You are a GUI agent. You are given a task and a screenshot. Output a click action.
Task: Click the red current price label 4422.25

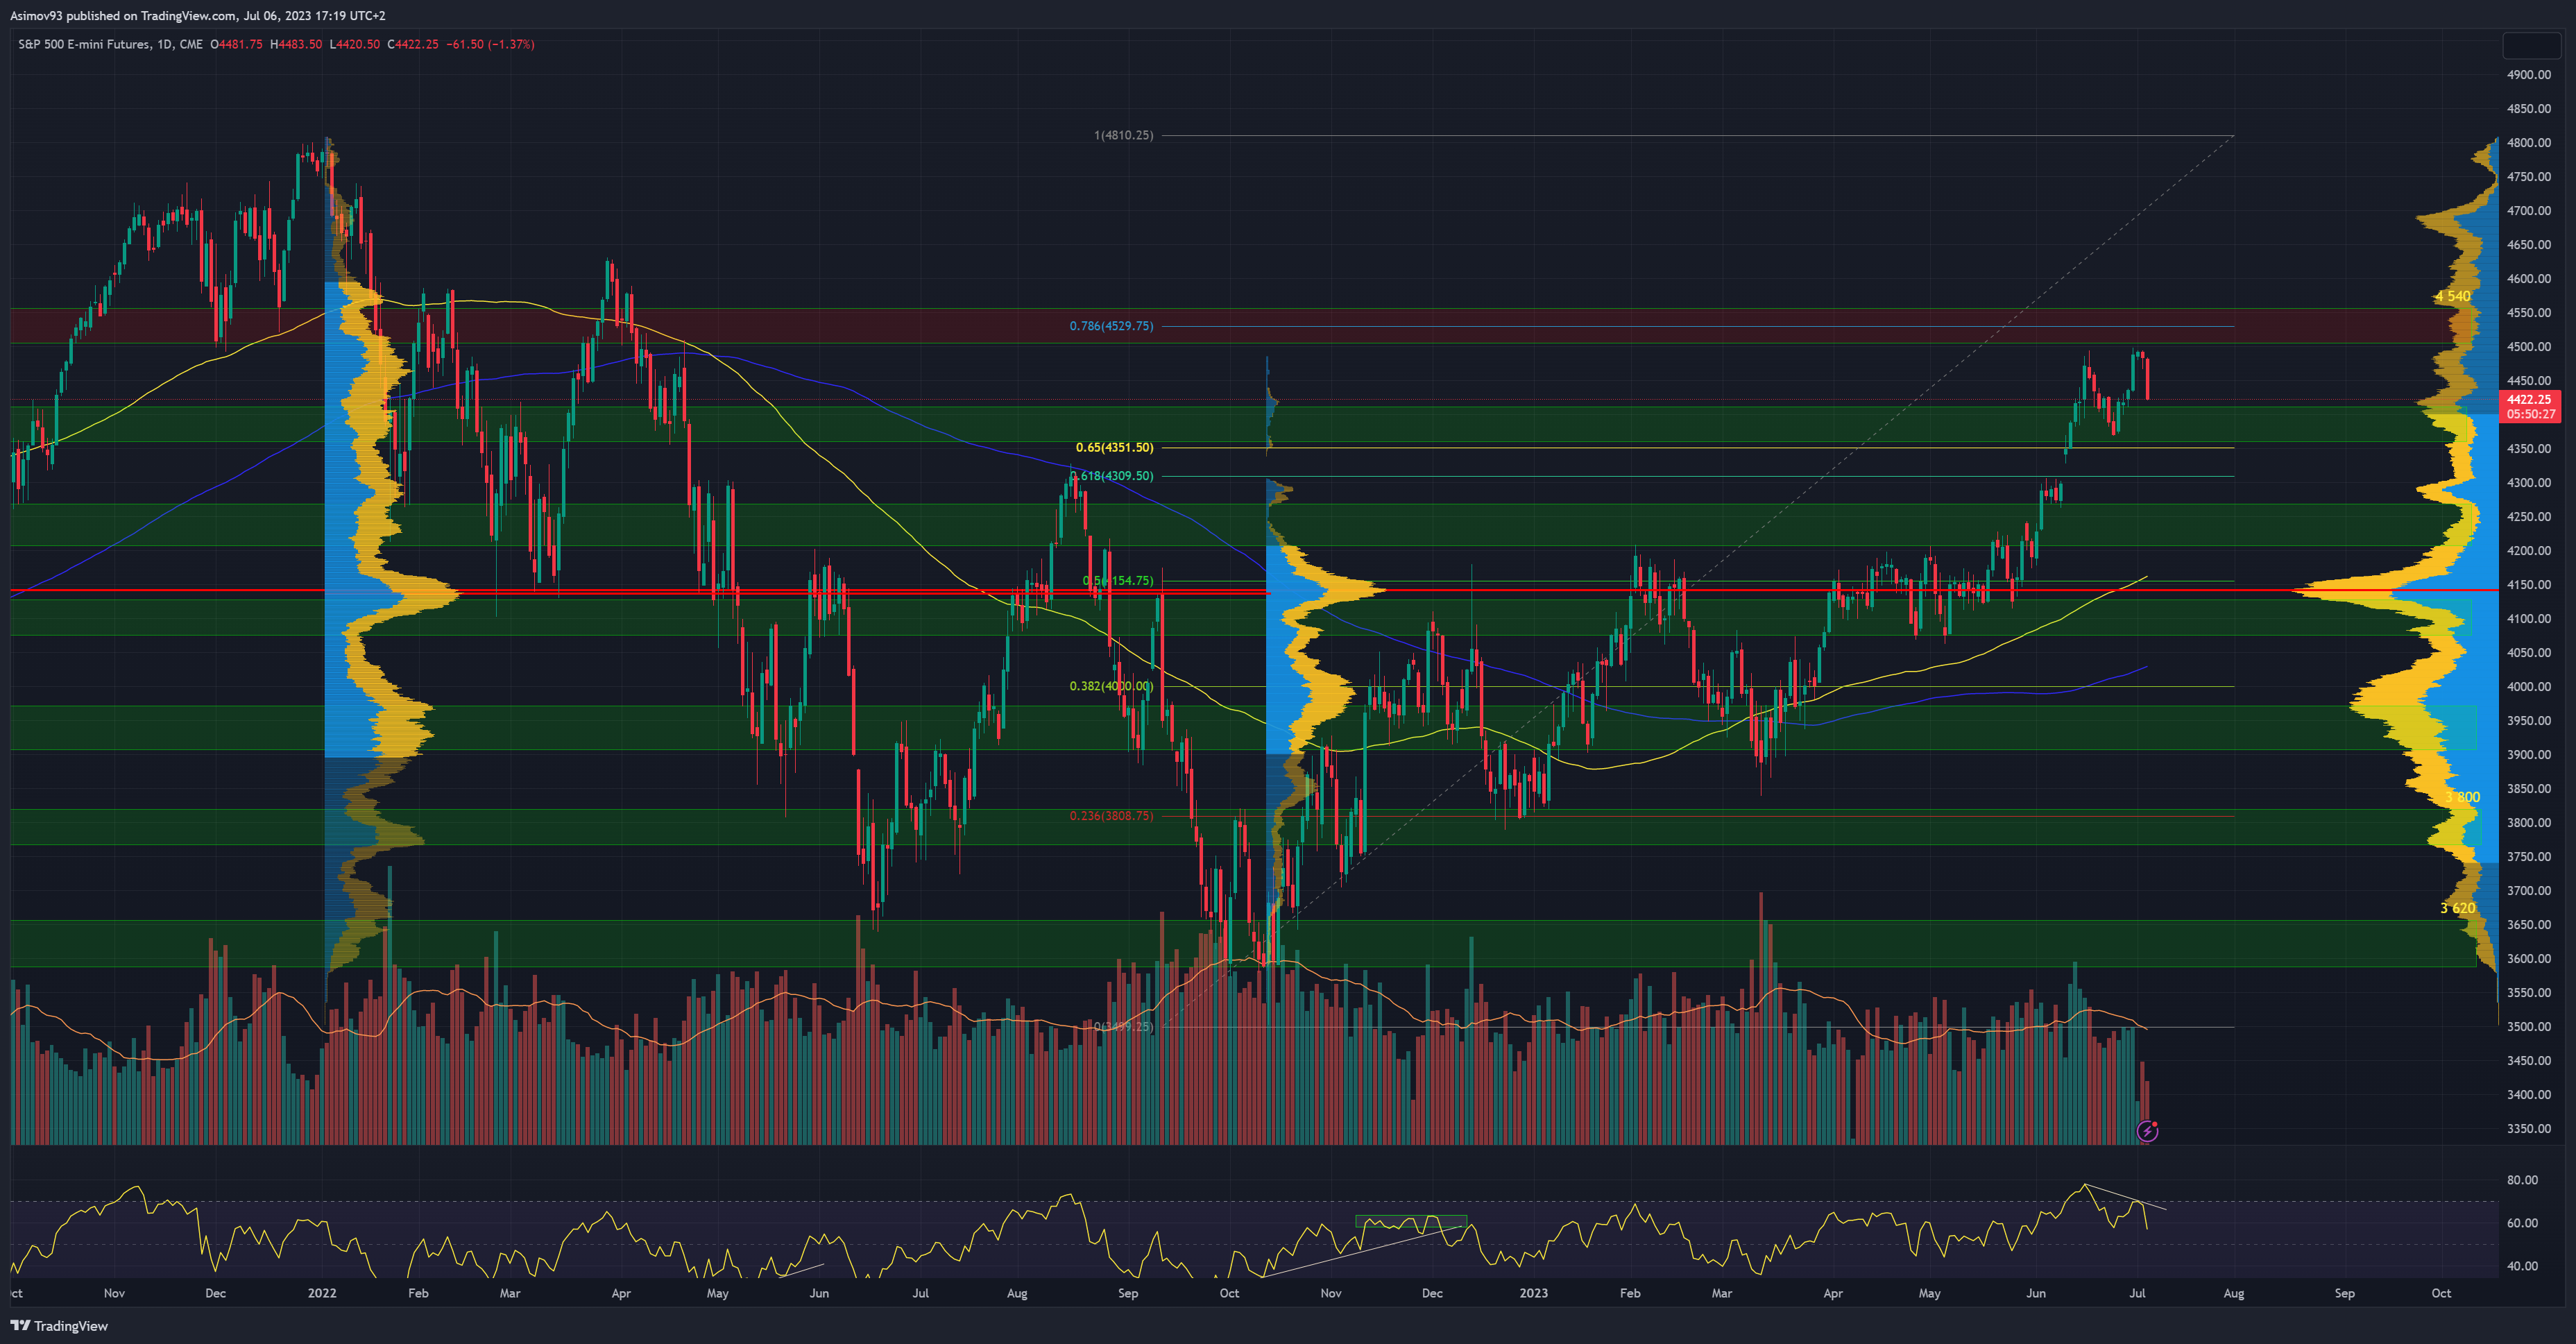(x=2529, y=400)
